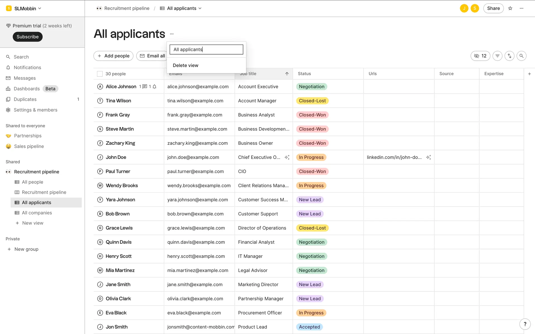Click the AI sparkle icon beside John Doe's URL

click(x=429, y=157)
